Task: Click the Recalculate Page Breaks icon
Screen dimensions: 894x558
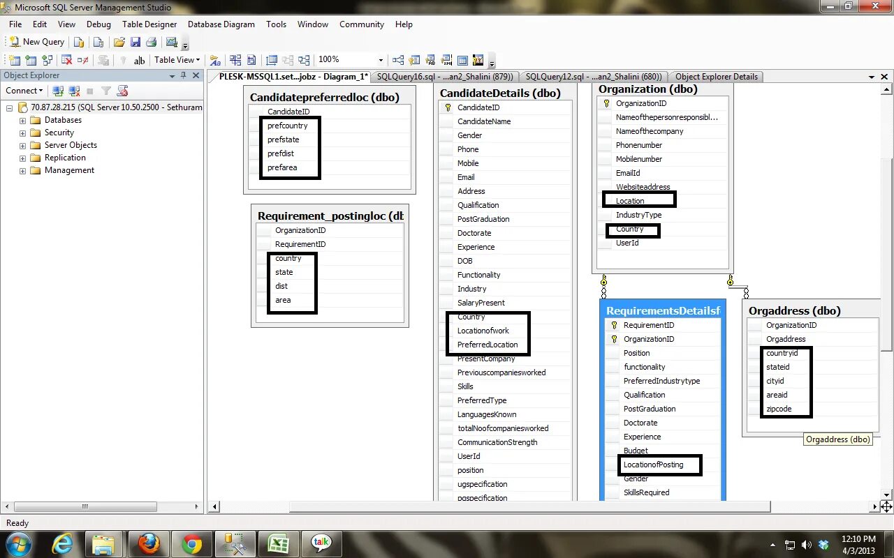Action: (251, 60)
